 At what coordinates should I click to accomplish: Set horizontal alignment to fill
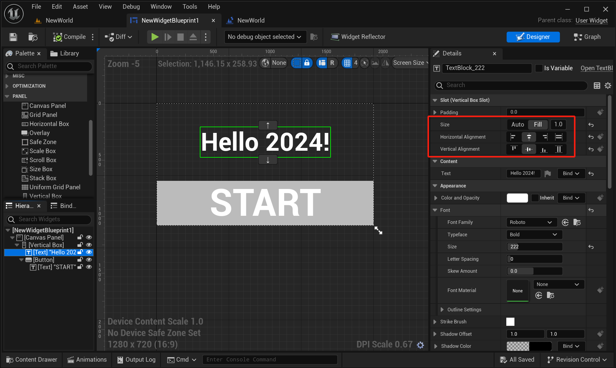(558, 137)
